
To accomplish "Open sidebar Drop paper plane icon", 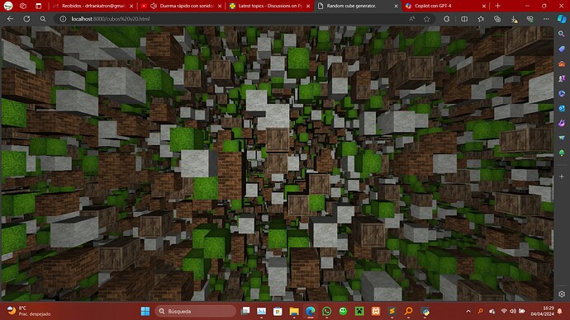I will coord(562,138).
